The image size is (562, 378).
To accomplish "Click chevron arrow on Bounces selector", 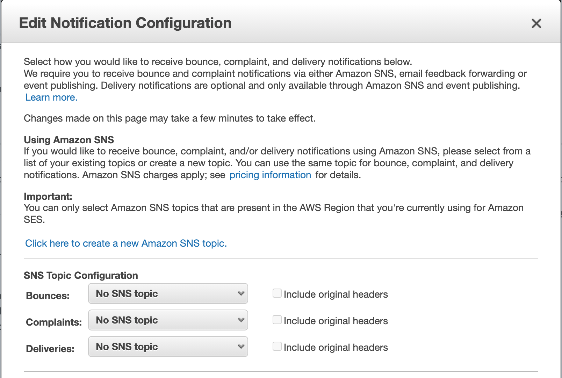I will coord(241,293).
